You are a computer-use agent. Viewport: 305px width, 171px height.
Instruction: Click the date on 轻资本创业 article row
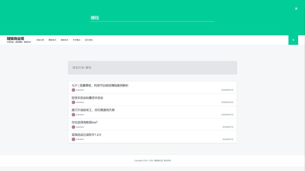coord(227,102)
